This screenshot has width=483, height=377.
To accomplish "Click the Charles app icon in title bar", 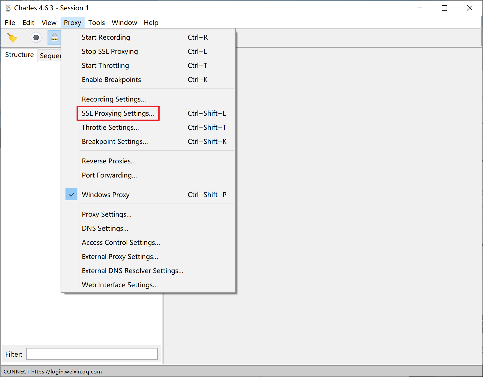I will click(8, 8).
